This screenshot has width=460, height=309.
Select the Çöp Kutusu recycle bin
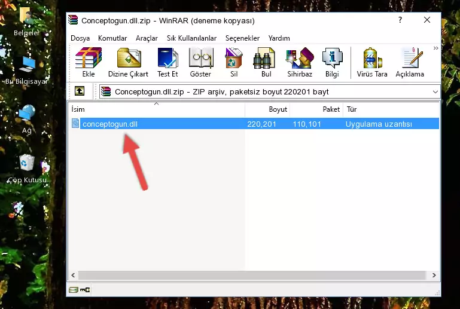point(27,169)
